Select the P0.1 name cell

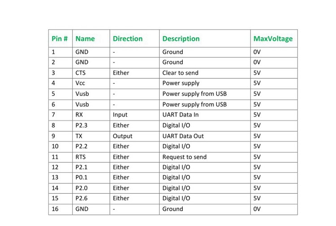coord(82,178)
